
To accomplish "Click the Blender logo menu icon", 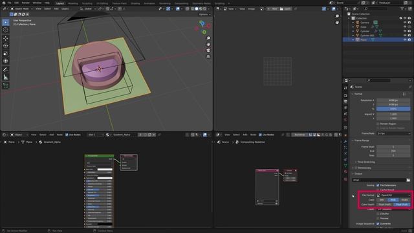I will pyautogui.click(x=4, y=3).
